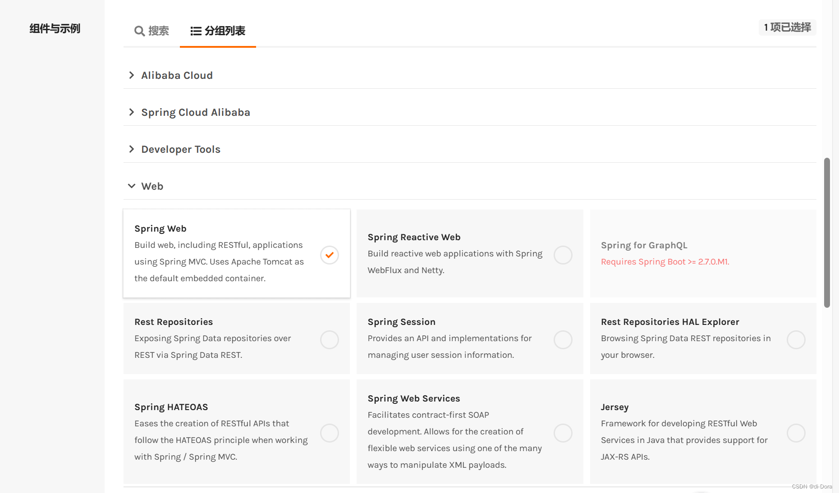
Task: Click the grouped list icon beside 分组列表
Action: tap(196, 31)
